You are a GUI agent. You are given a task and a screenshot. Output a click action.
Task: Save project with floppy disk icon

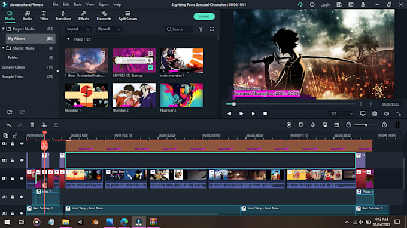point(339,4)
